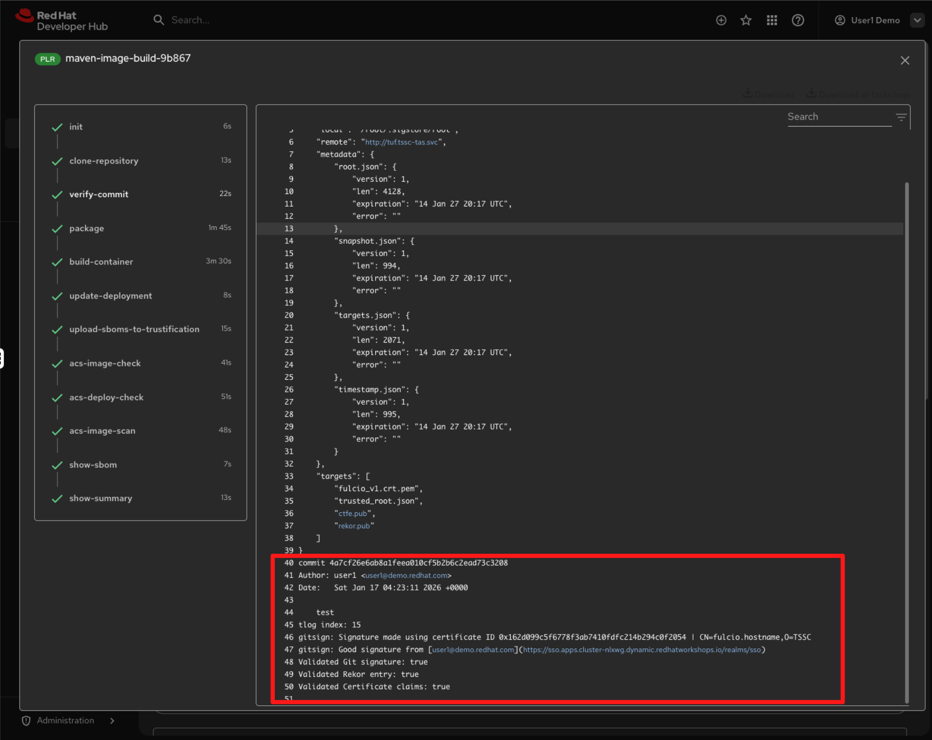The height and width of the screenshot is (740, 932).
Task: Open help via question mark icon
Action: (x=797, y=20)
